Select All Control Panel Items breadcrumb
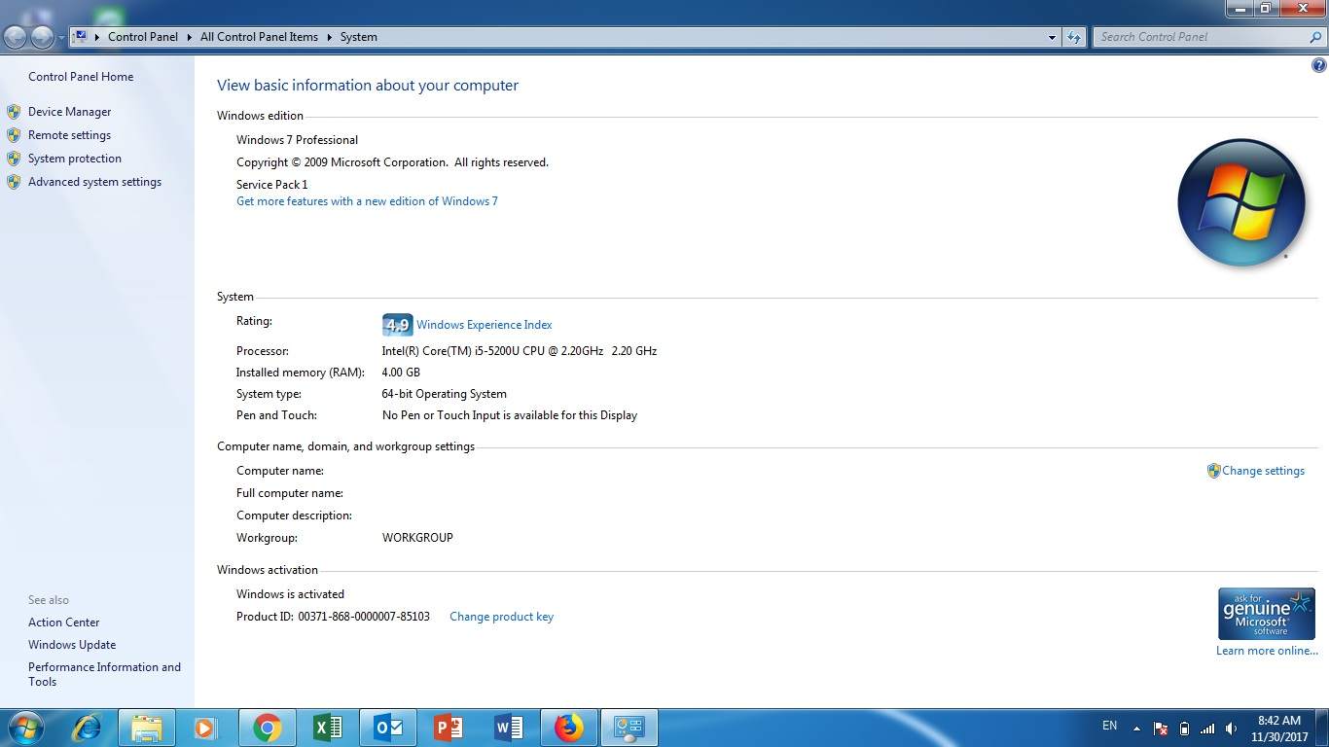Viewport: 1329px width, 747px height. 259,37
